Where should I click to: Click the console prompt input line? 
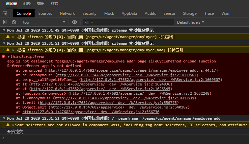[124, 138]
